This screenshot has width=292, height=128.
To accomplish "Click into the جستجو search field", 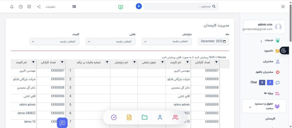I will pyautogui.click(x=181, y=7).
